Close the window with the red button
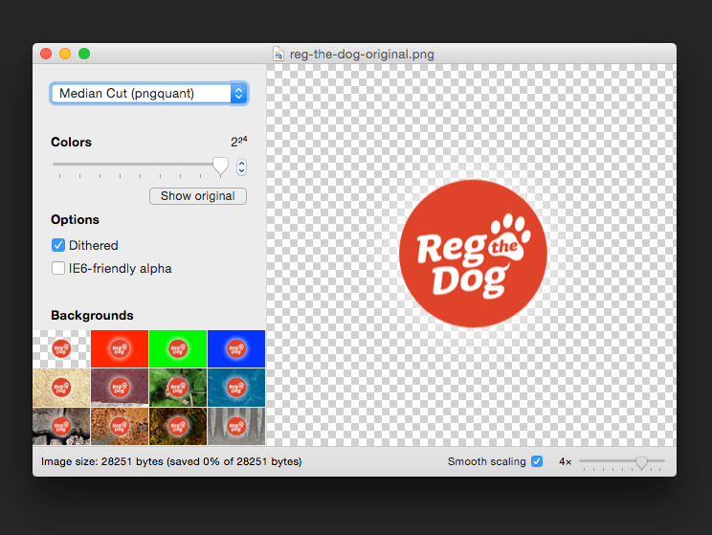 point(46,54)
